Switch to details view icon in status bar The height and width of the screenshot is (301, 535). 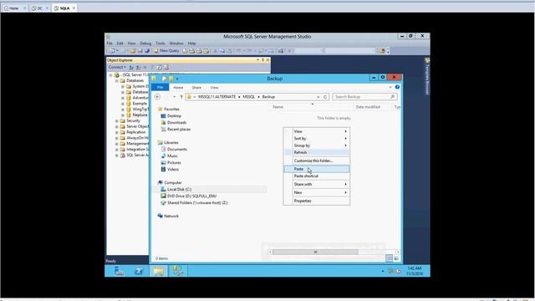[x=389, y=258]
